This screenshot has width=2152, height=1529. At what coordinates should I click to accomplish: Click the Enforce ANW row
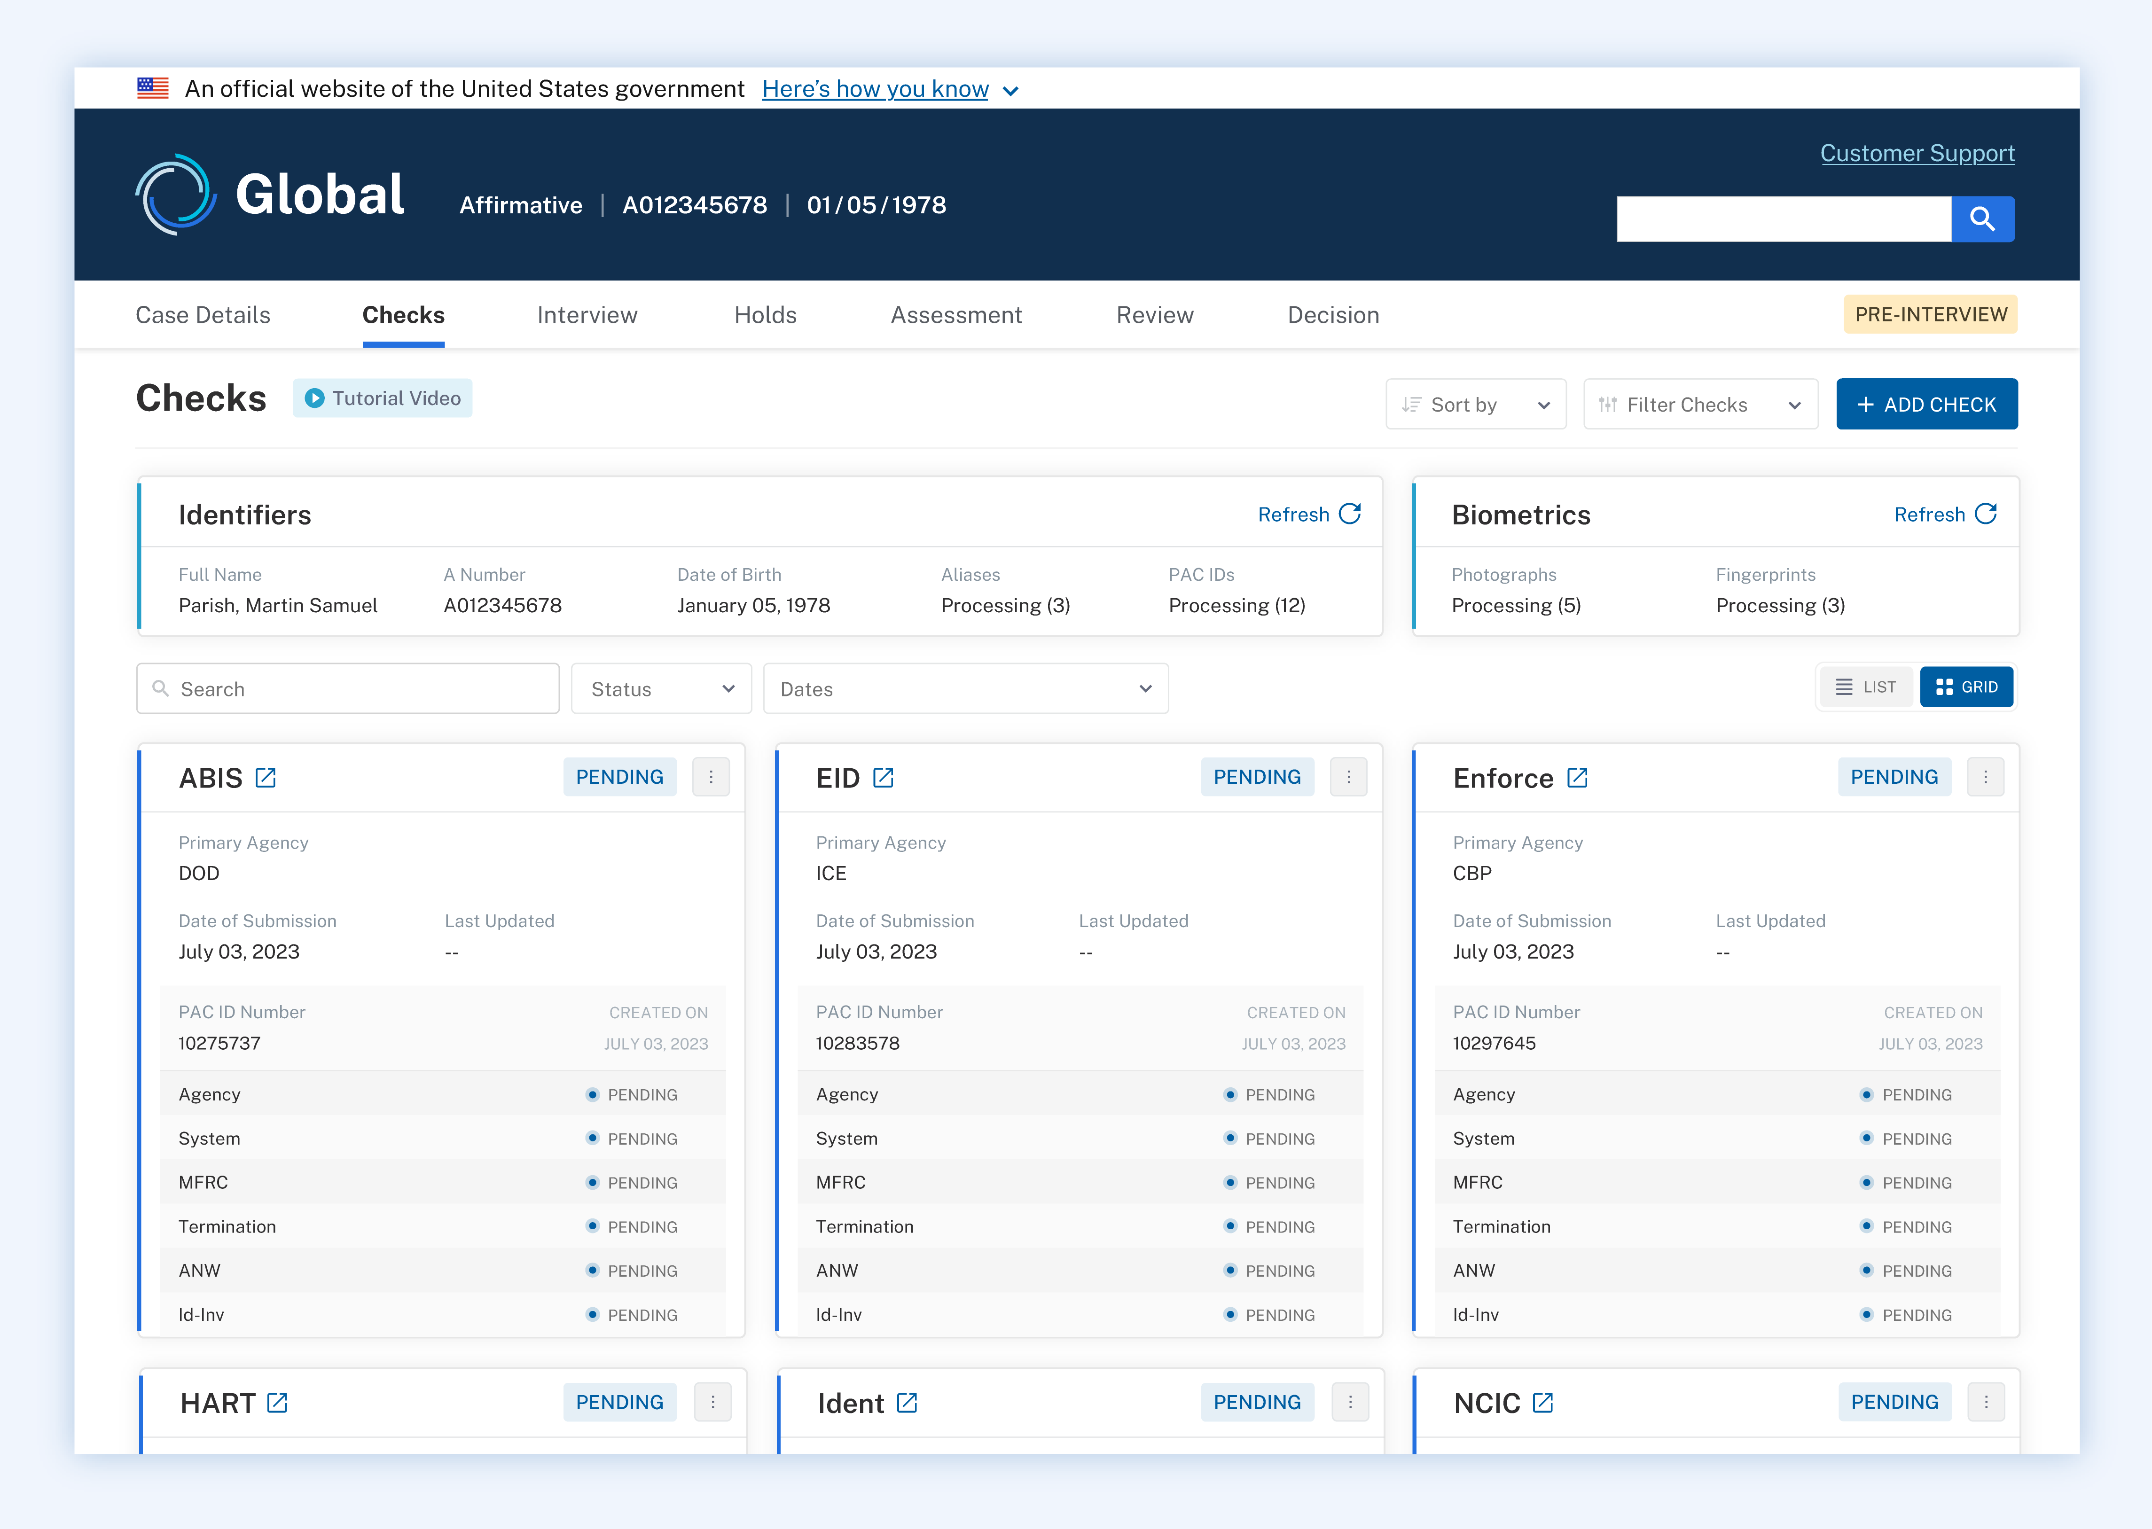coord(1717,1271)
